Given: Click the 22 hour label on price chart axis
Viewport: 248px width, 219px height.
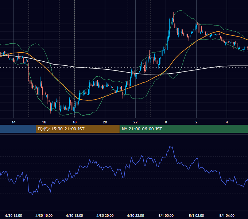Looking at the screenshot, I should (135, 122).
